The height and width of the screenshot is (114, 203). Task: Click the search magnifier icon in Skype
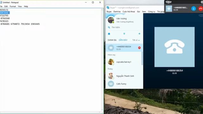(109, 28)
